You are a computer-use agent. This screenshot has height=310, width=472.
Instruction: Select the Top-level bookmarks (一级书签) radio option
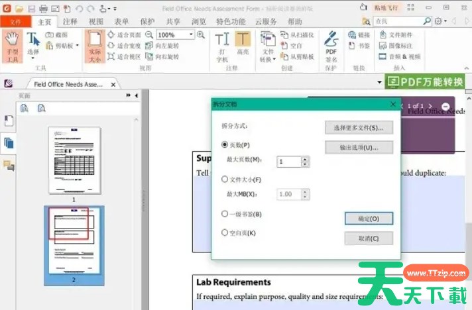coord(225,214)
